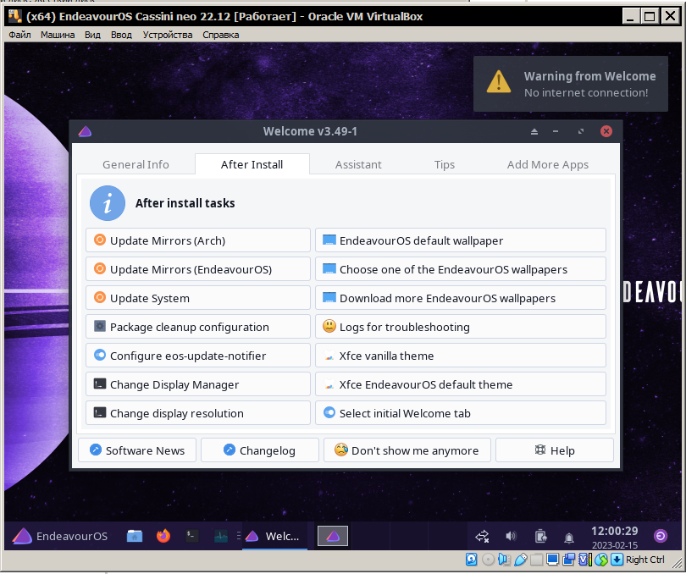686x574 pixels.
Task: Switch to the General Info tab
Action: (x=136, y=164)
